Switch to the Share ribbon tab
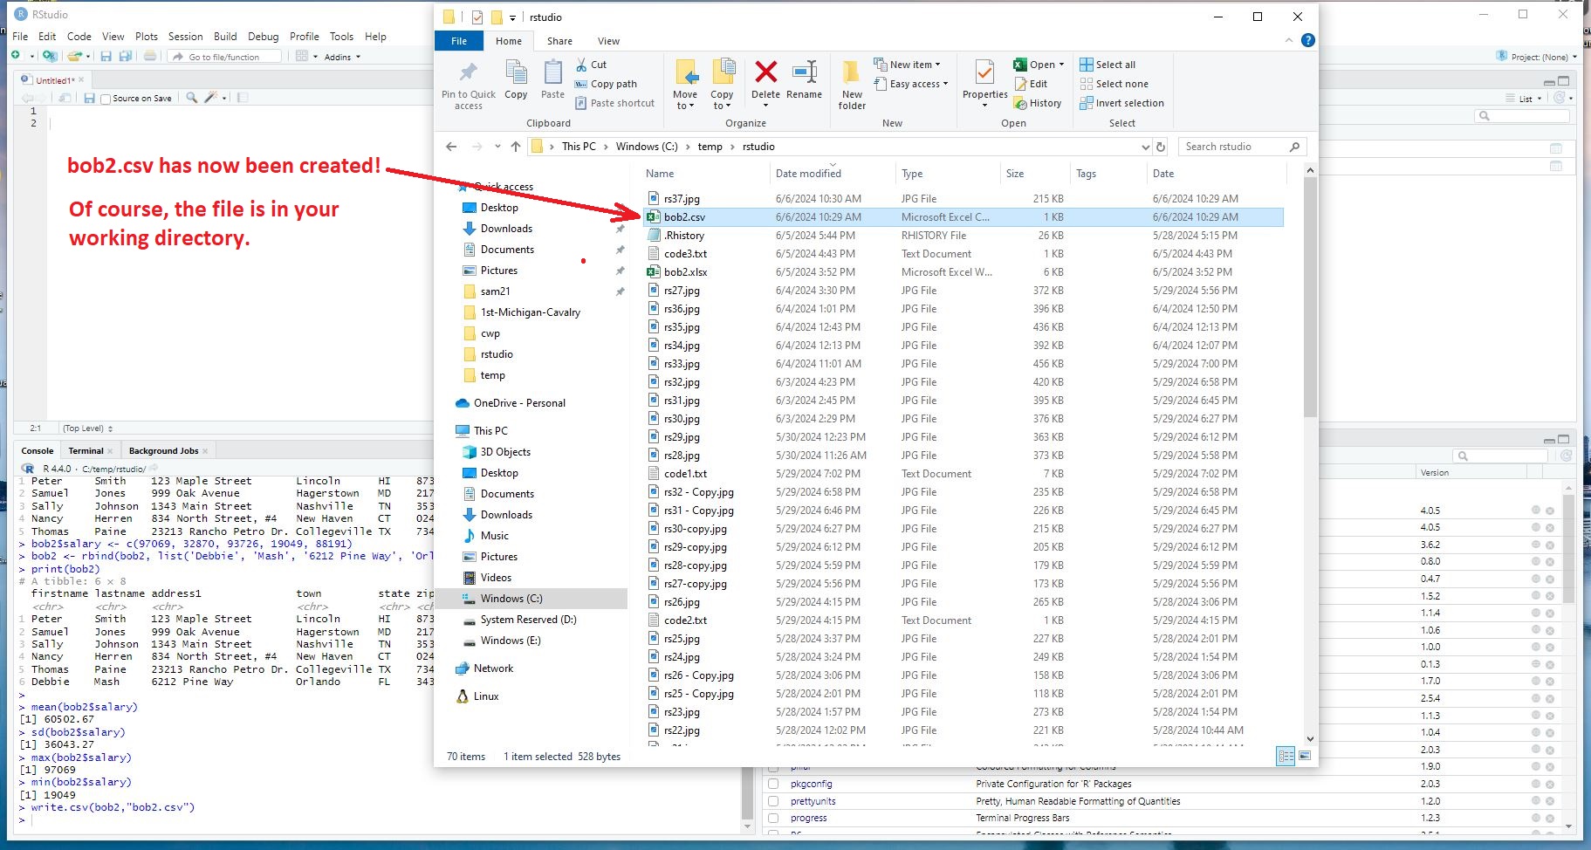This screenshot has height=850, width=1591. click(559, 41)
